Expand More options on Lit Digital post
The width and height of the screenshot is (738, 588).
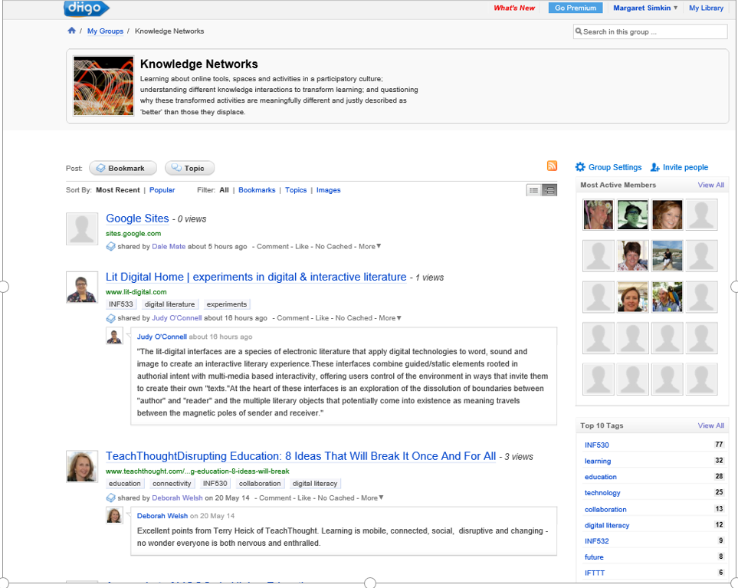(389, 318)
